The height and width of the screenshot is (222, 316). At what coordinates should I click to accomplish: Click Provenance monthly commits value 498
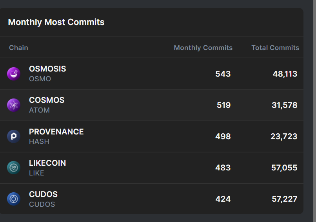pyautogui.click(x=223, y=136)
